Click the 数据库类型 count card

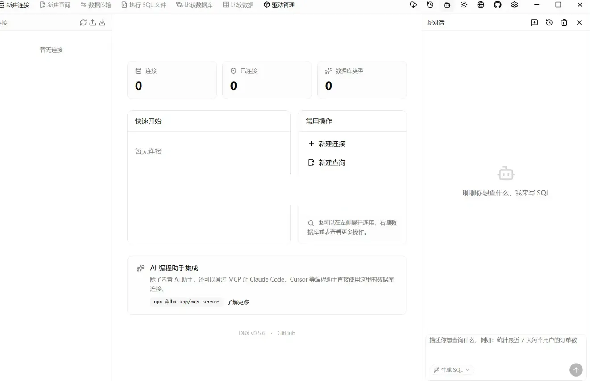click(362, 80)
